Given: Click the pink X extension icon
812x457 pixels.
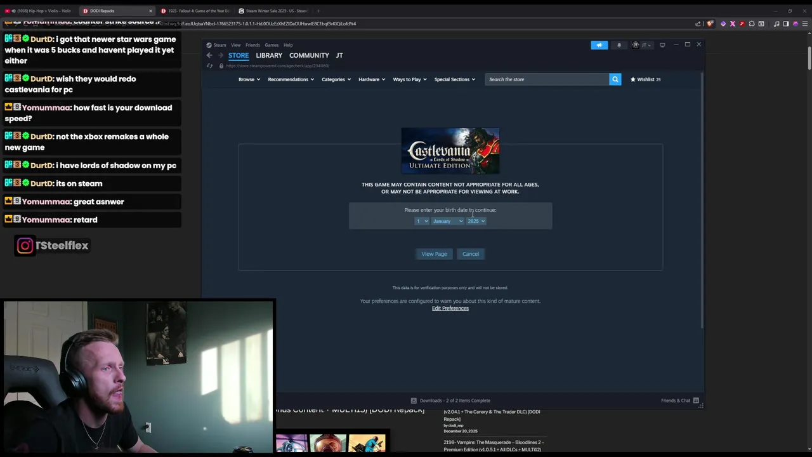Looking at the screenshot, I should coord(733,24).
